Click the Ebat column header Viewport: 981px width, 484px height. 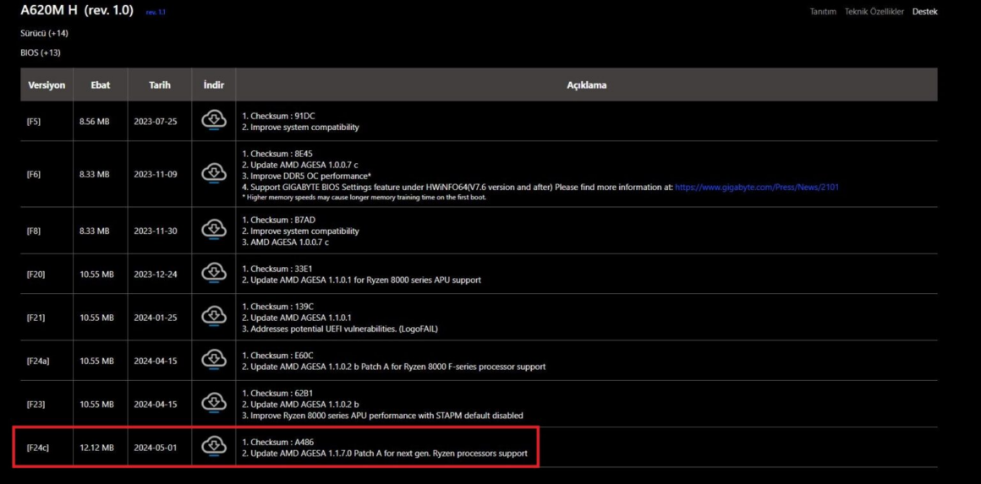[x=100, y=85]
